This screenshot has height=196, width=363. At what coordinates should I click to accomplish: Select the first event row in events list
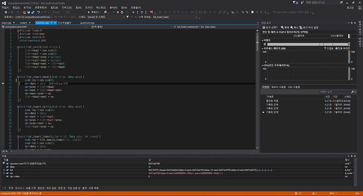pos(309,101)
